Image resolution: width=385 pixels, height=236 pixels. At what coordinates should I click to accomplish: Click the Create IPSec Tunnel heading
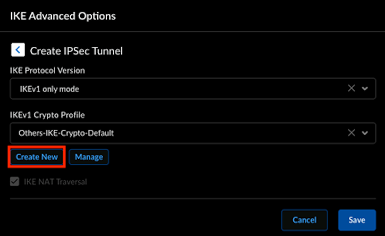(76, 51)
